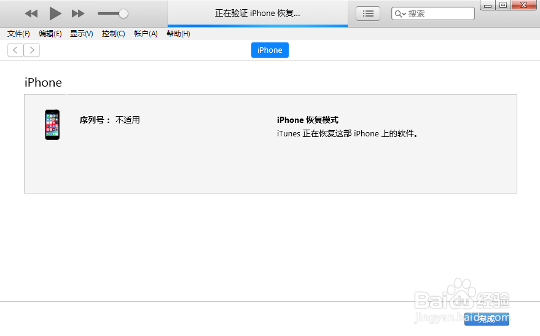The image size is (540, 336).
Task: Open the list view icon button
Action: pyautogui.click(x=368, y=14)
